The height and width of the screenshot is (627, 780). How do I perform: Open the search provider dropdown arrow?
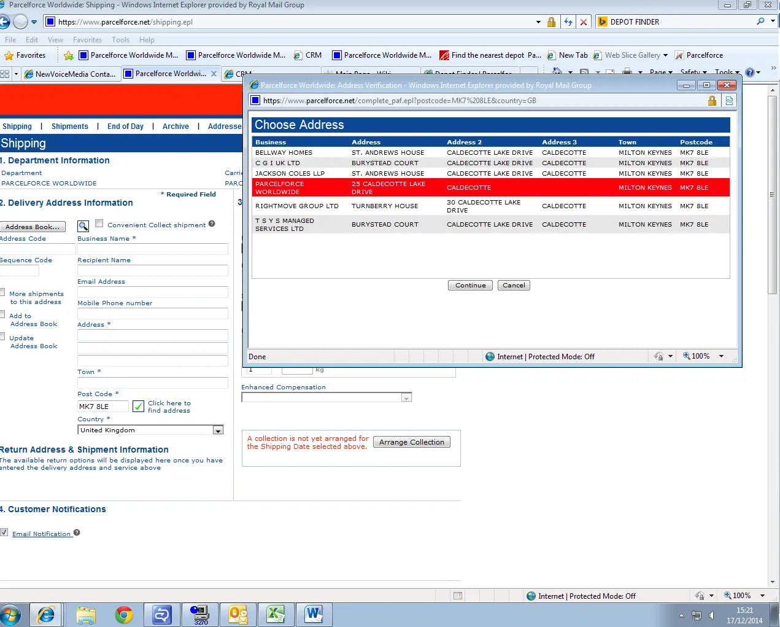click(x=773, y=21)
